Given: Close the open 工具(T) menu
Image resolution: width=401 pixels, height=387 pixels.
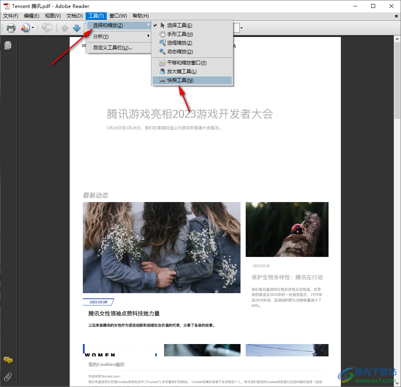Looking at the screenshot, I should click(x=96, y=16).
